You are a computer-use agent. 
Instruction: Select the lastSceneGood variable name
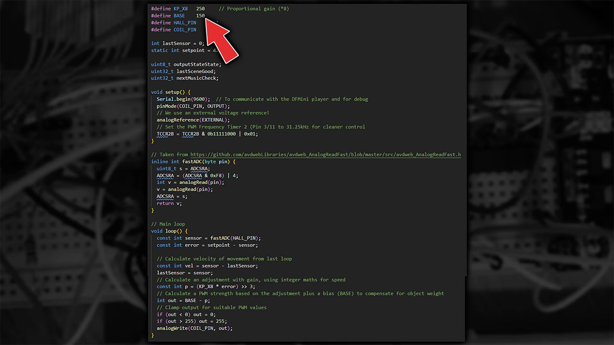tap(196, 71)
